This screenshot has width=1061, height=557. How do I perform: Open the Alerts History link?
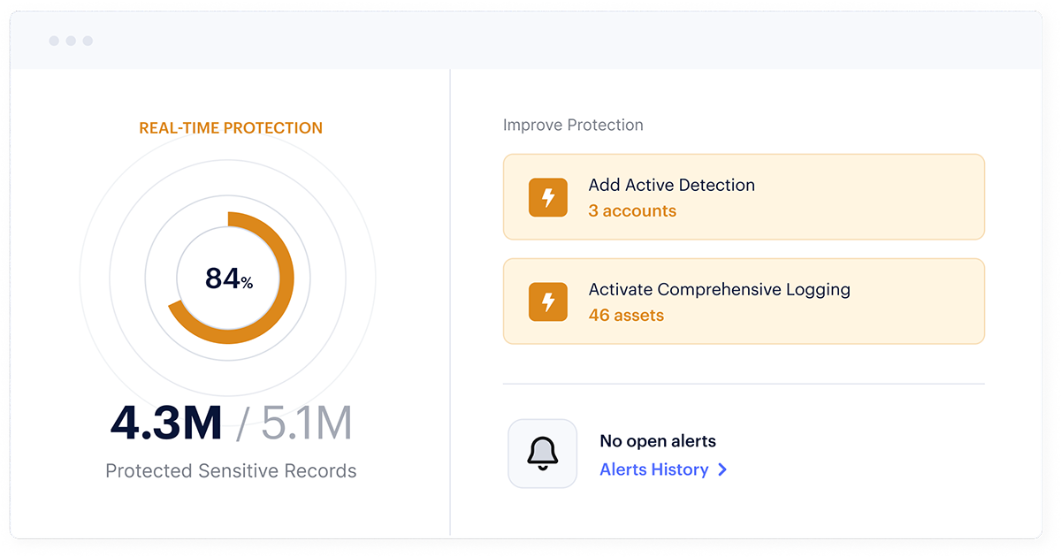(653, 469)
